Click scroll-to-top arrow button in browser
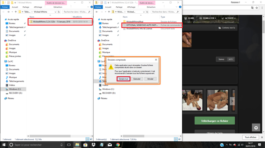This screenshot has width=265, height=148. click(256, 128)
